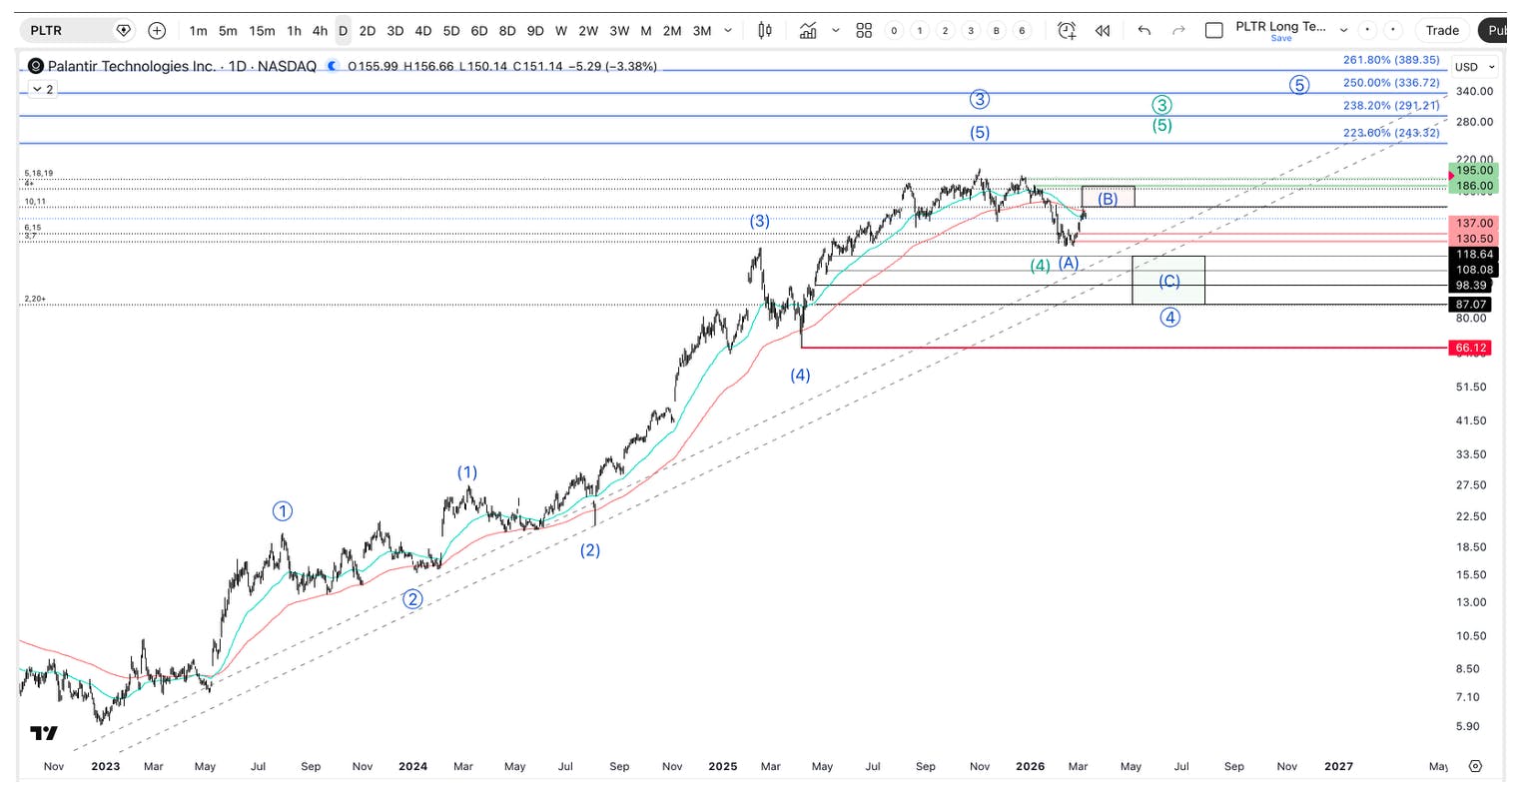Apply quick template button 1

[x=920, y=30]
